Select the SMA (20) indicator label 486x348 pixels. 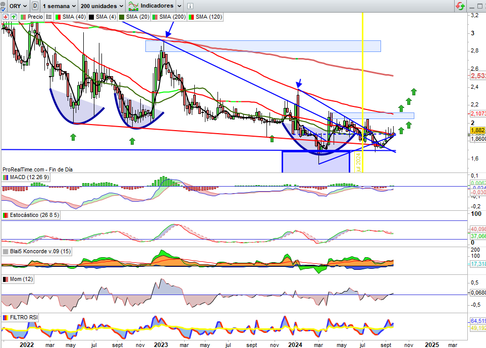134,17
